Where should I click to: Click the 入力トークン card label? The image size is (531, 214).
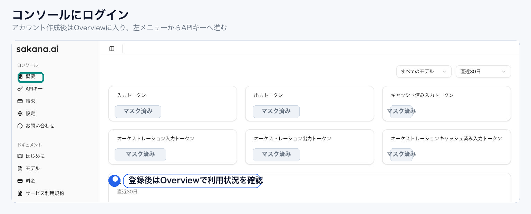[x=132, y=95]
